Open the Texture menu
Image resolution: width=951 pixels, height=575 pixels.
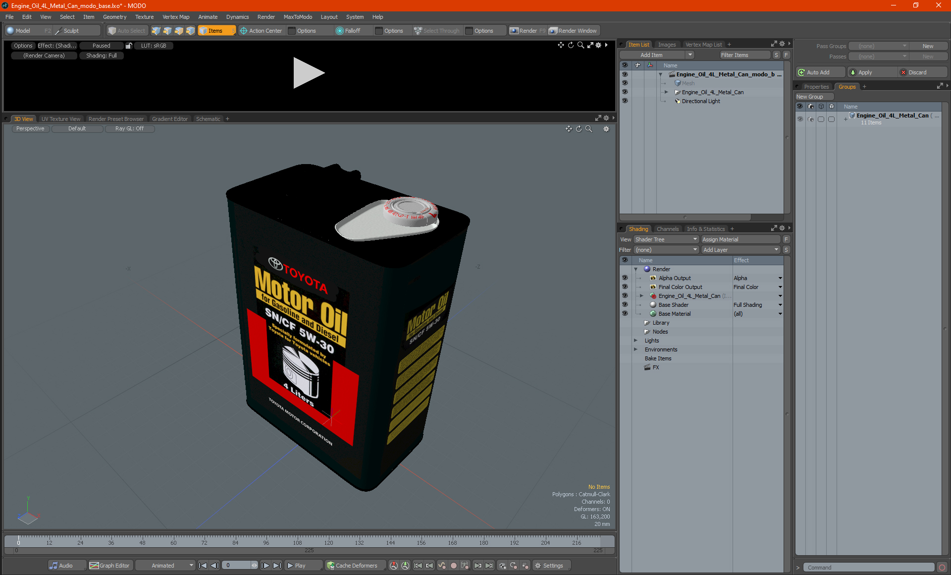pyautogui.click(x=144, y=17)
